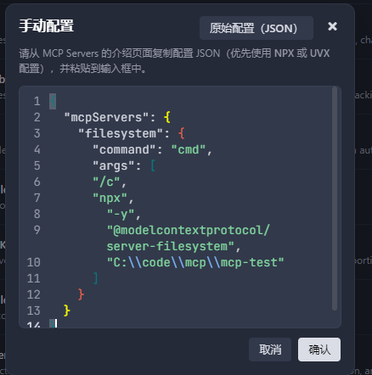372x375 pixels.
Task: Click the C:\\code\\mcp\\mcp-test path string
Action: pos(195,262)
